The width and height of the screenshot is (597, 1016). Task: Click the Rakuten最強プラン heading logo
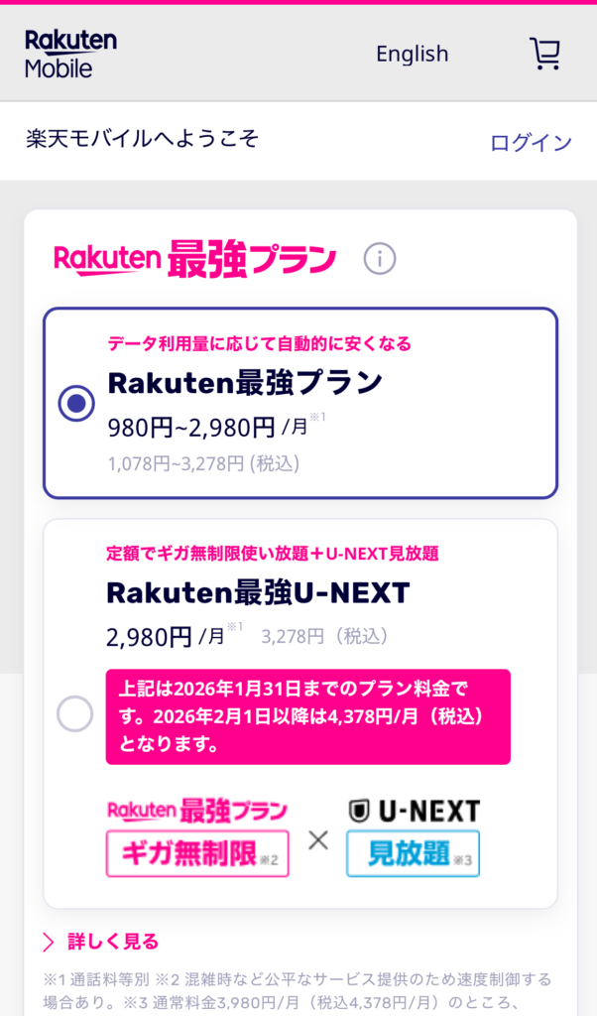click(195, 258)
